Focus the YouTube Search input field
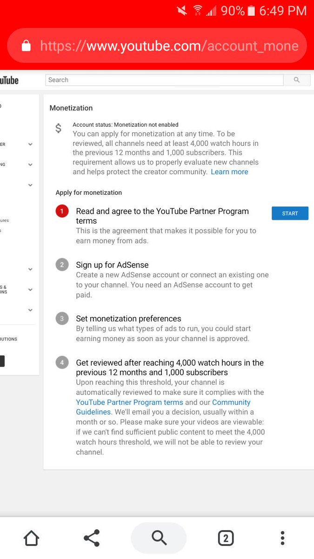This screenshot has width=314, height=559. (164, 80)
